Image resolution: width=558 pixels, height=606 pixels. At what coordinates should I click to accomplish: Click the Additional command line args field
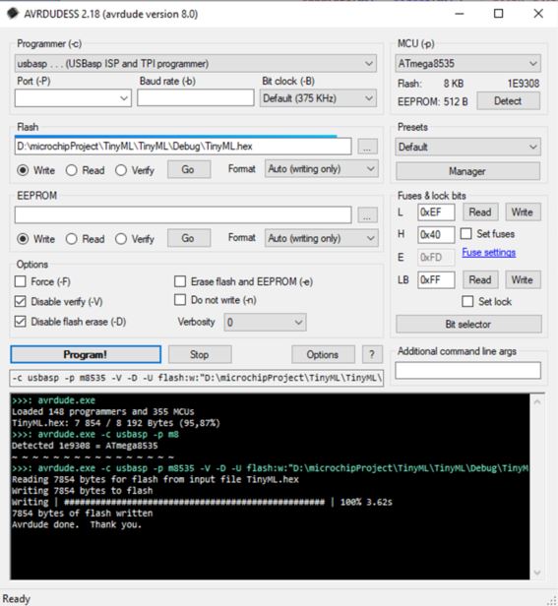click(x=467, y=371)
